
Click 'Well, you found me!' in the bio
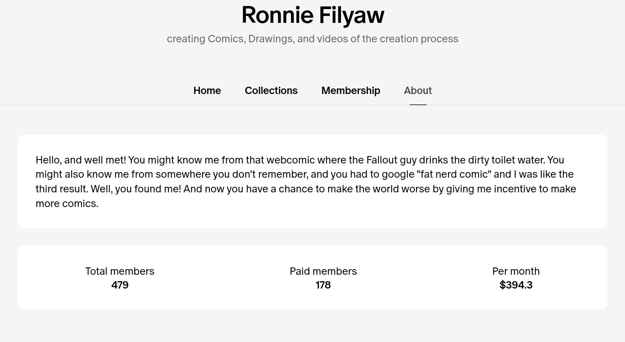click(135, 189)
